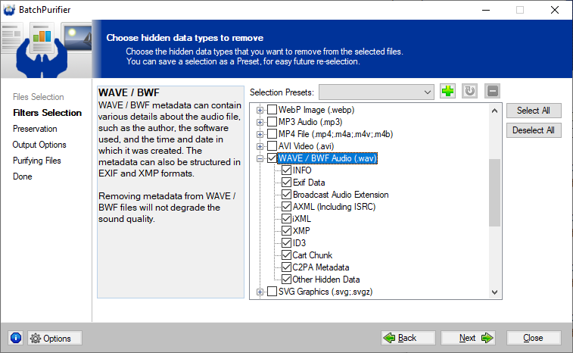Expand the MP4 File tree node
The height and width of the screenshot is (353, 573).
point(260,134)
